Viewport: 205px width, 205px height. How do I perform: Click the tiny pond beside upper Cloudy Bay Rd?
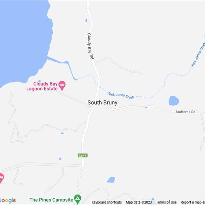86,20
